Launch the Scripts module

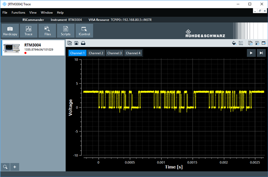pyautogui.click(x=66, y=31)
